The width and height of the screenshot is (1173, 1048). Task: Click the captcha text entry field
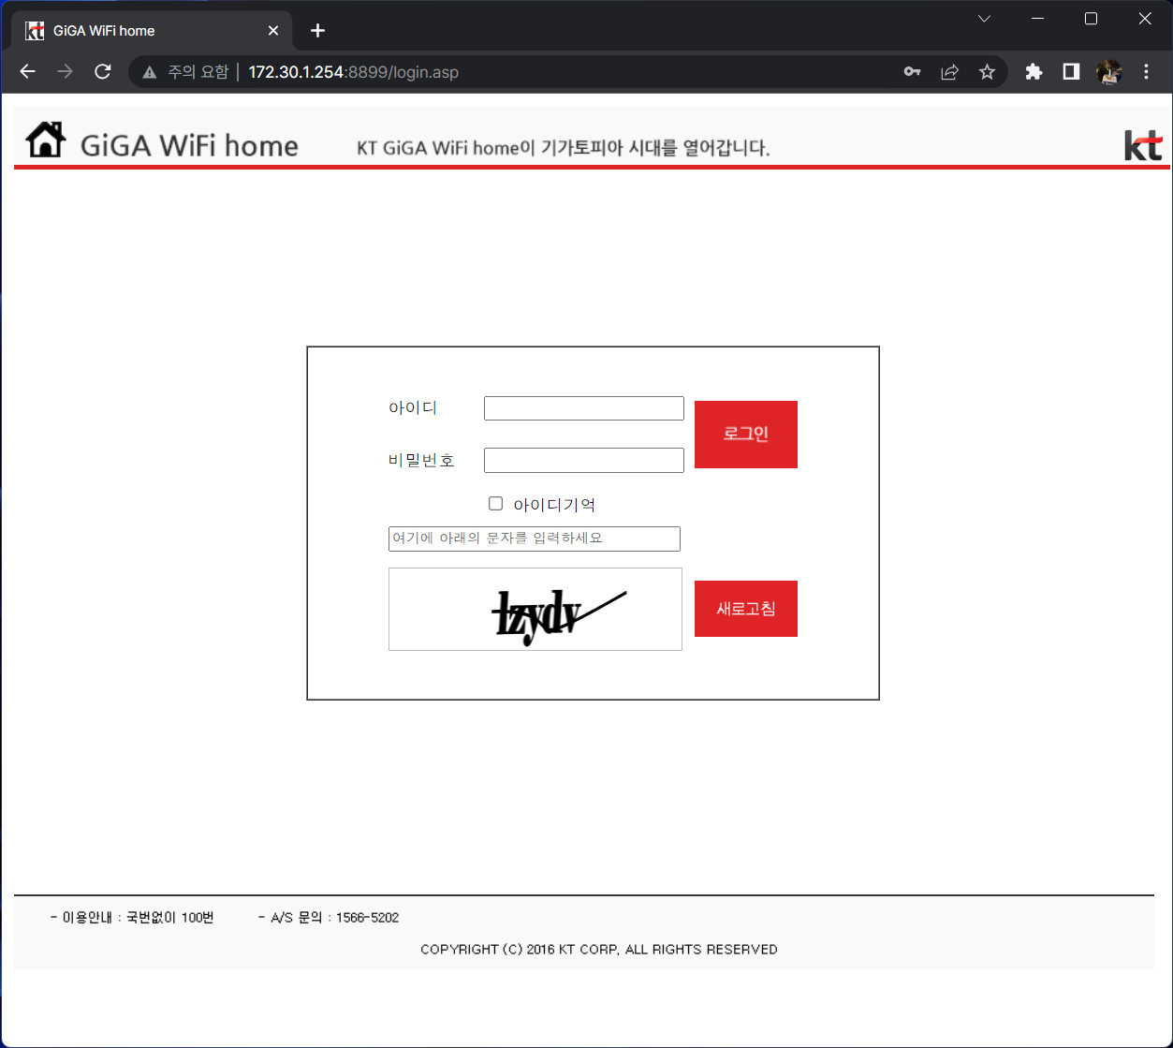[534, 539]
